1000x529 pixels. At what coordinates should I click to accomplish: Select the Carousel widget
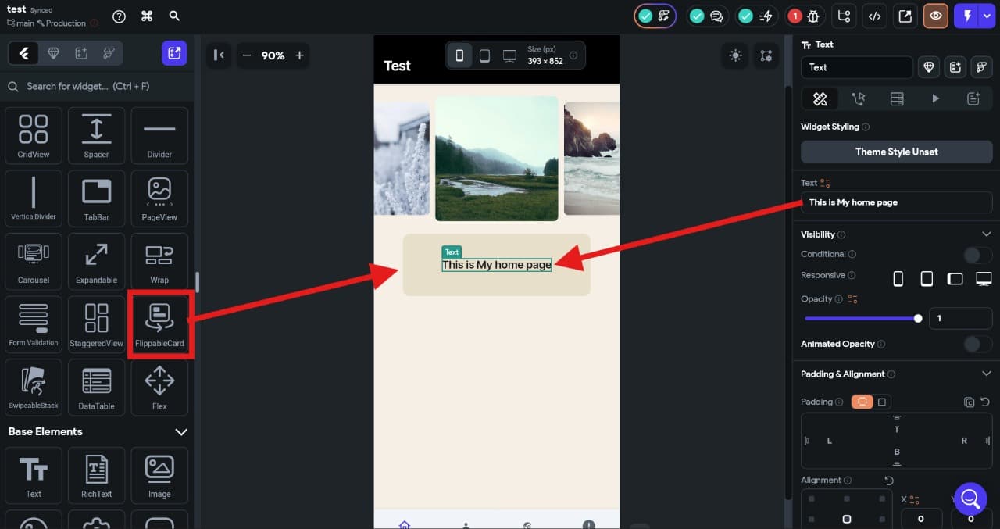[x=33, y=260]
